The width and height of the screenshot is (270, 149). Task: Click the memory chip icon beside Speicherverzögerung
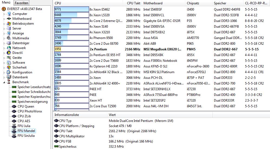click(x=14, y=102)
